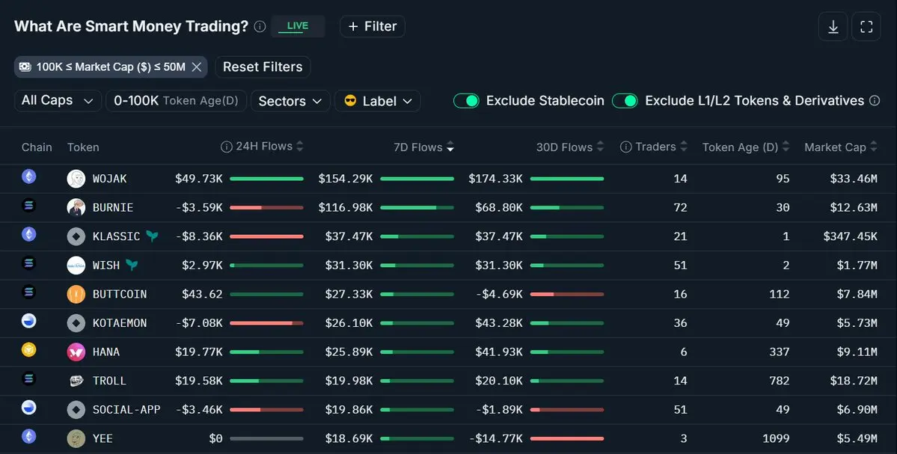
Task: Click BURNIE's traders count 72
Action: [x=680, y=207]
